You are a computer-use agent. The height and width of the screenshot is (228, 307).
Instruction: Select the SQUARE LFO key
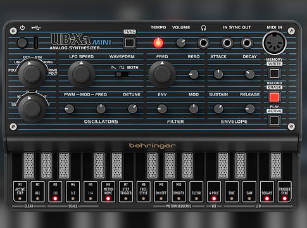pos(267,191)
